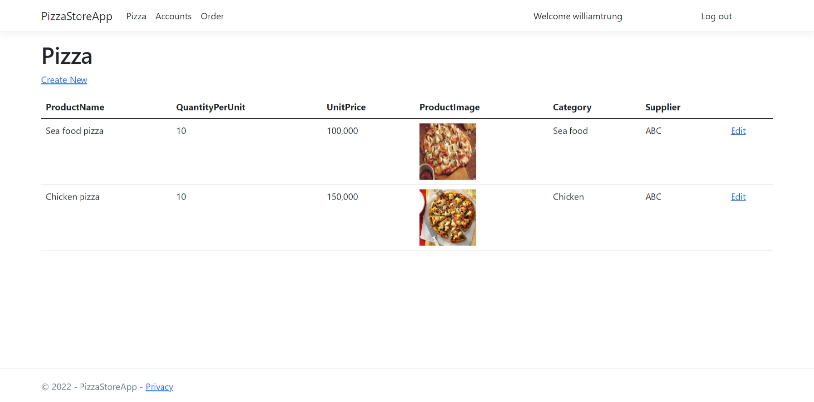Click the UnitPrice column header

[x=346, y=107]
